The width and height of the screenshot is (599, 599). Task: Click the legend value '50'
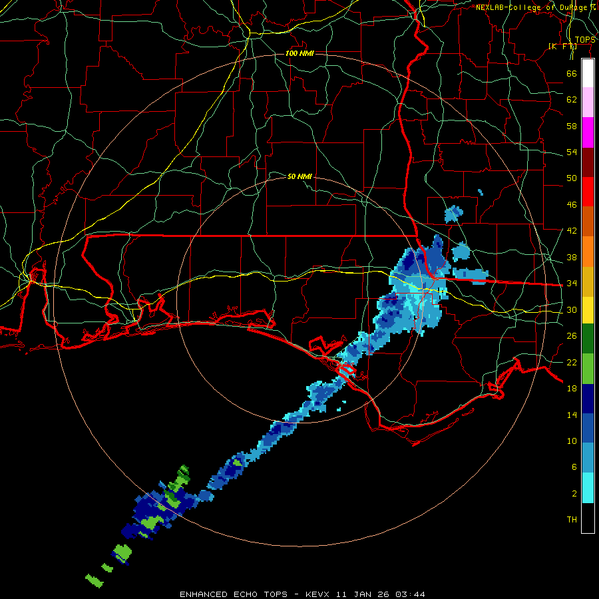pos(572,178)
